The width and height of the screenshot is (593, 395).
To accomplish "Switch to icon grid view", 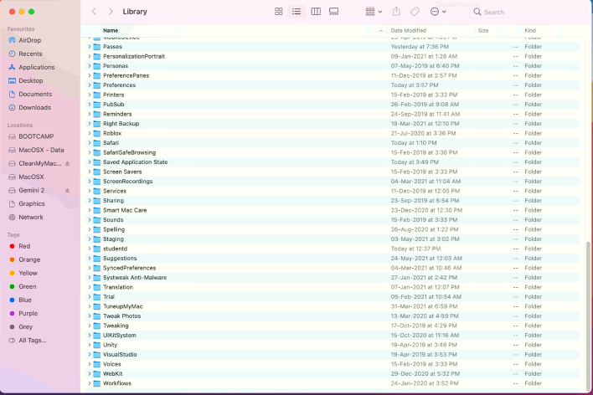I will 279,12.
